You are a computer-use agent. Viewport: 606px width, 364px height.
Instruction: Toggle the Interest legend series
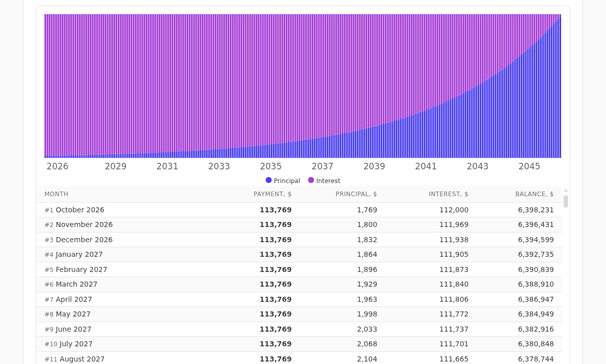(x=324, y=180)
